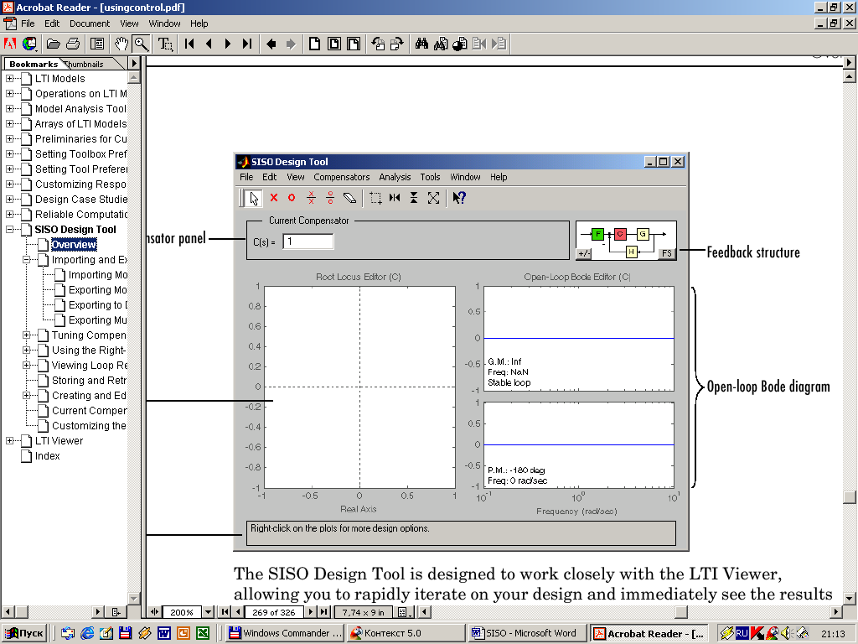Click the Go to Previous View arrow

271,44
